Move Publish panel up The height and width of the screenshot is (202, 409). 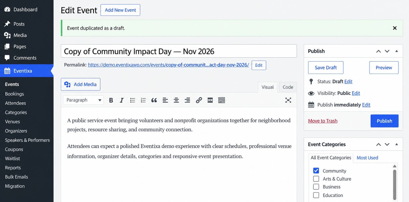point(379,51)
